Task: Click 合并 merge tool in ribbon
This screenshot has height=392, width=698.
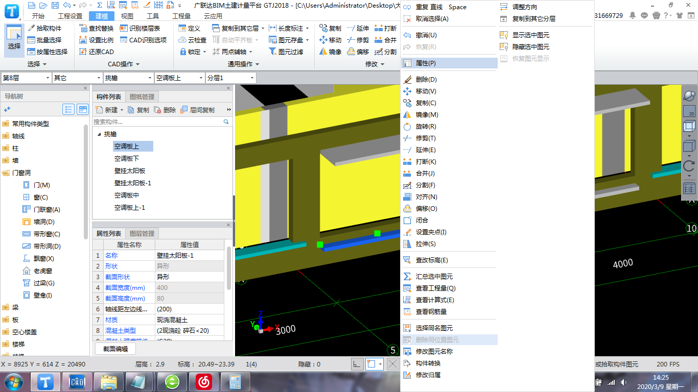Action: [385, 40]
